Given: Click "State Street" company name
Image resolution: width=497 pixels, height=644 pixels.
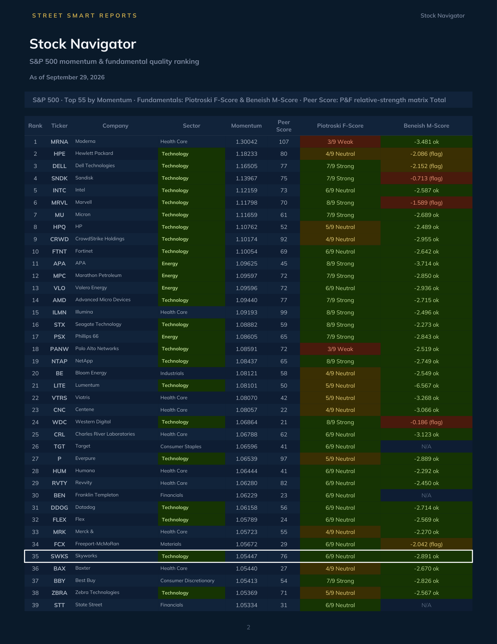Looking at the screenshot, I should pos(89,604).
